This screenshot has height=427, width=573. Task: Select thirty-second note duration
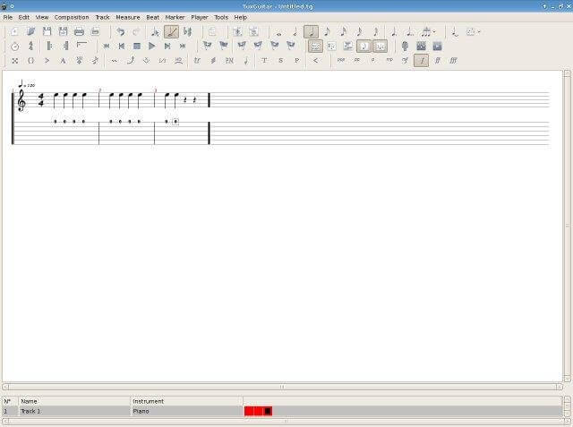click(359, 31)
